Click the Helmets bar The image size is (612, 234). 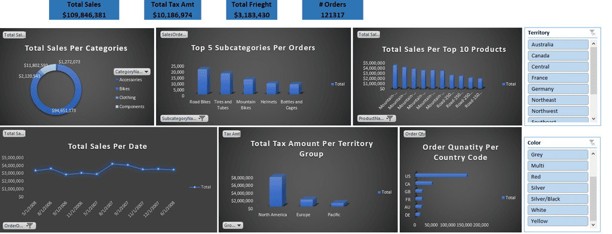coord(272,88)
